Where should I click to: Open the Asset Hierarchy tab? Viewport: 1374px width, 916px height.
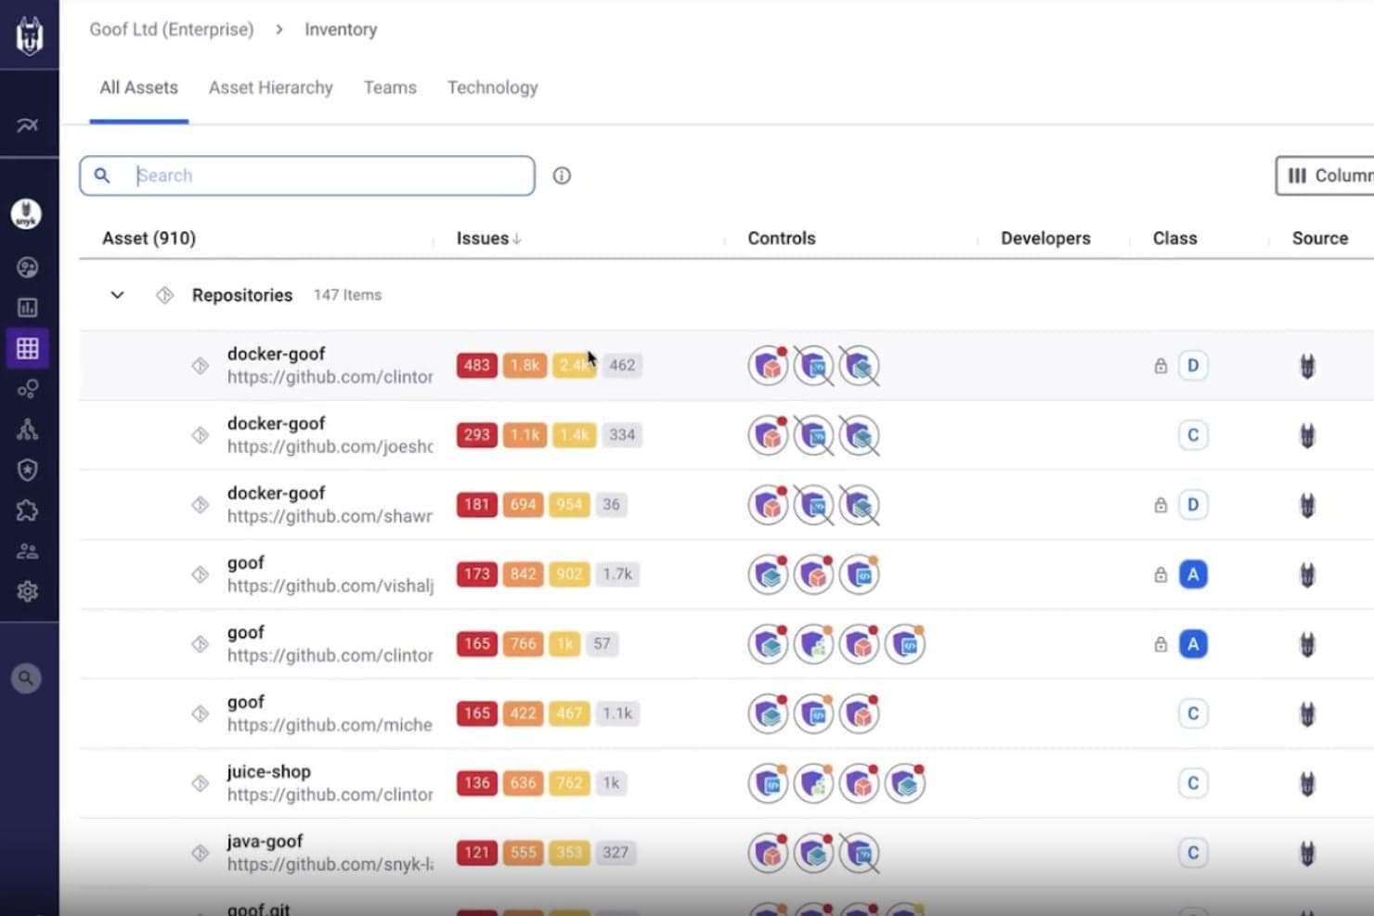click(x=271, y=88)
